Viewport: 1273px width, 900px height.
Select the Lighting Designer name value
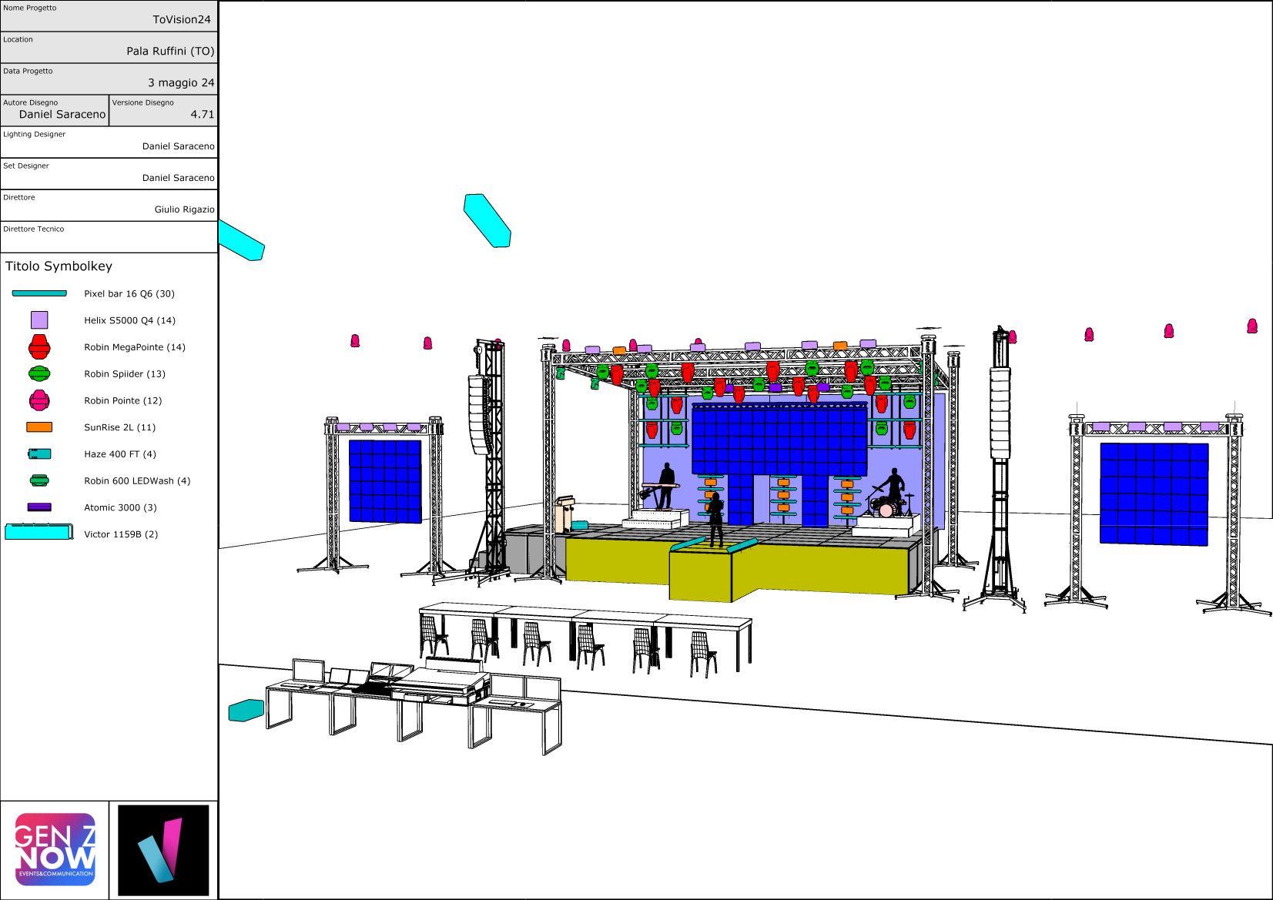pyautogui.click(x=179, y=146)
